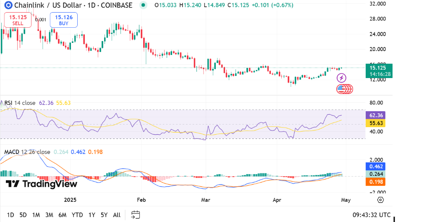Select the 5D time range
This screenshot has width=432, height=222.
tap(23, 215)
